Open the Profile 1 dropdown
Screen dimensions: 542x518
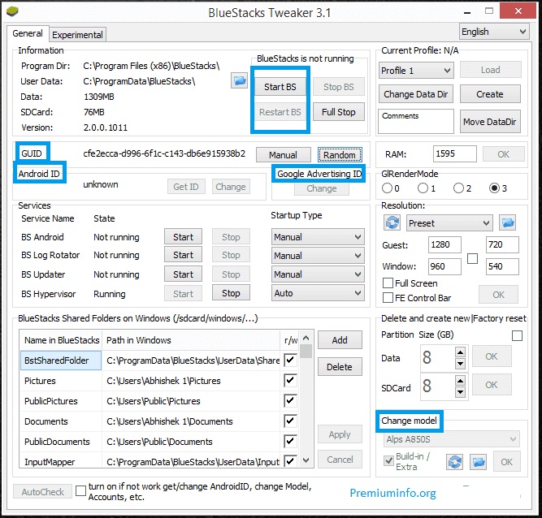[x=416, y=71]
